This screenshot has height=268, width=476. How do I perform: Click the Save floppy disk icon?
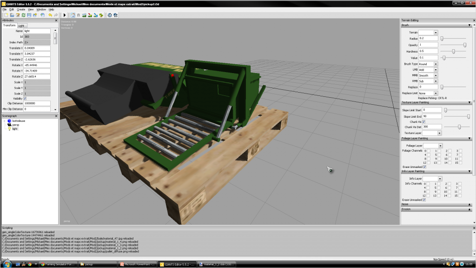click(29, 15)
